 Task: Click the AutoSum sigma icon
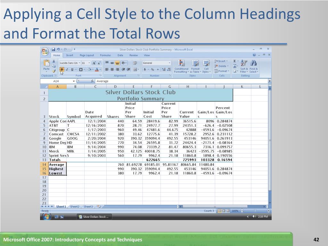[x=235, y=61]
